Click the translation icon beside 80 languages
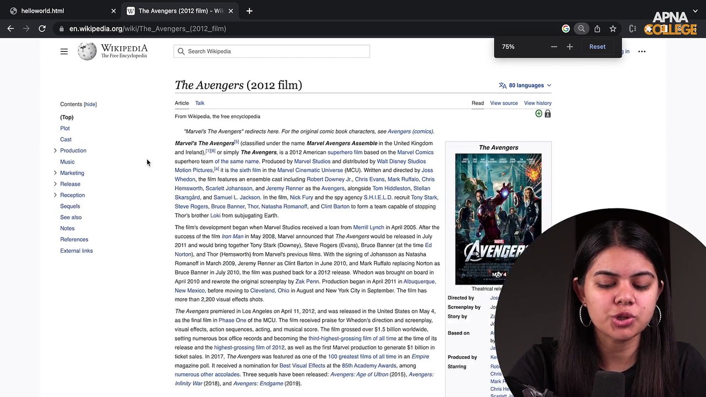The image size is (706, 397). pos(502,85)
